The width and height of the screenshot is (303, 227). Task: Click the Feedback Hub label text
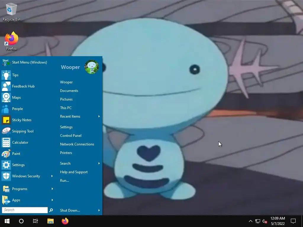coord(23,86)
